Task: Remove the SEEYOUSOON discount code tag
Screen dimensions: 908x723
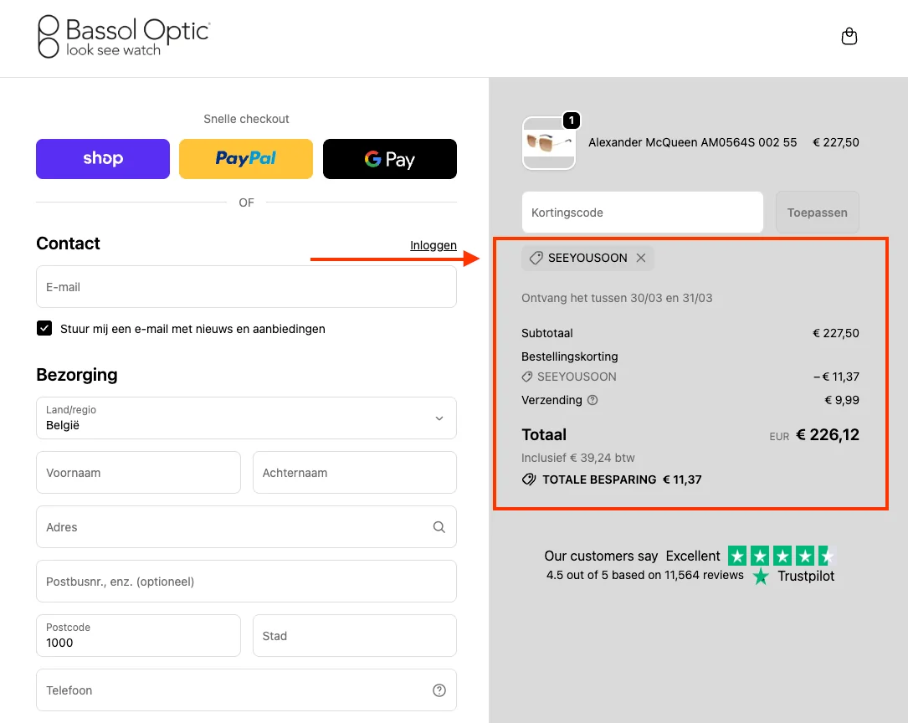Action: tap(641, 259)
